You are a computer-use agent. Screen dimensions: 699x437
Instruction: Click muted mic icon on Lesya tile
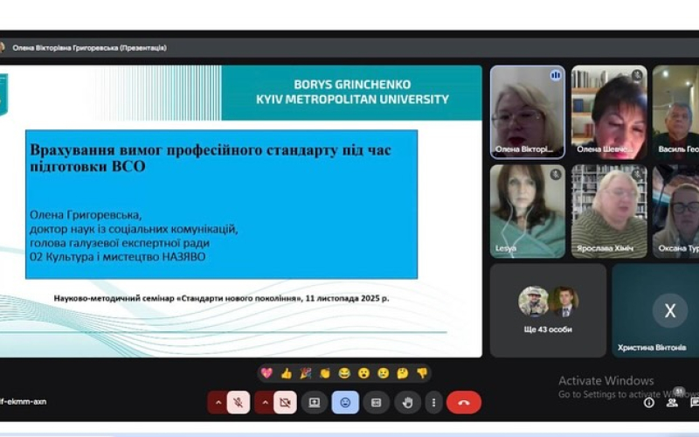click(556, 174)
